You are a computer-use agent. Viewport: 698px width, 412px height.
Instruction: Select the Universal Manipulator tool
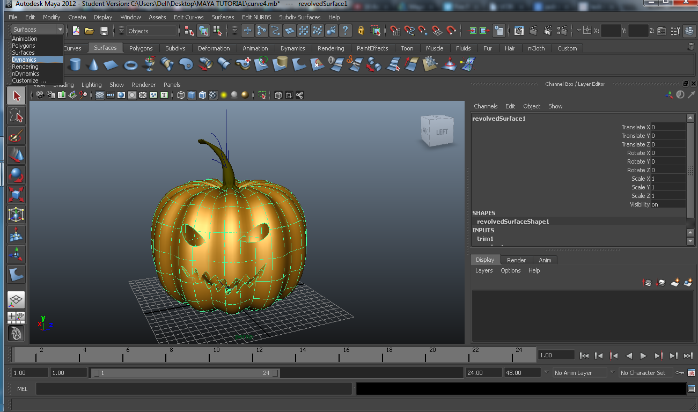[17, 215]
